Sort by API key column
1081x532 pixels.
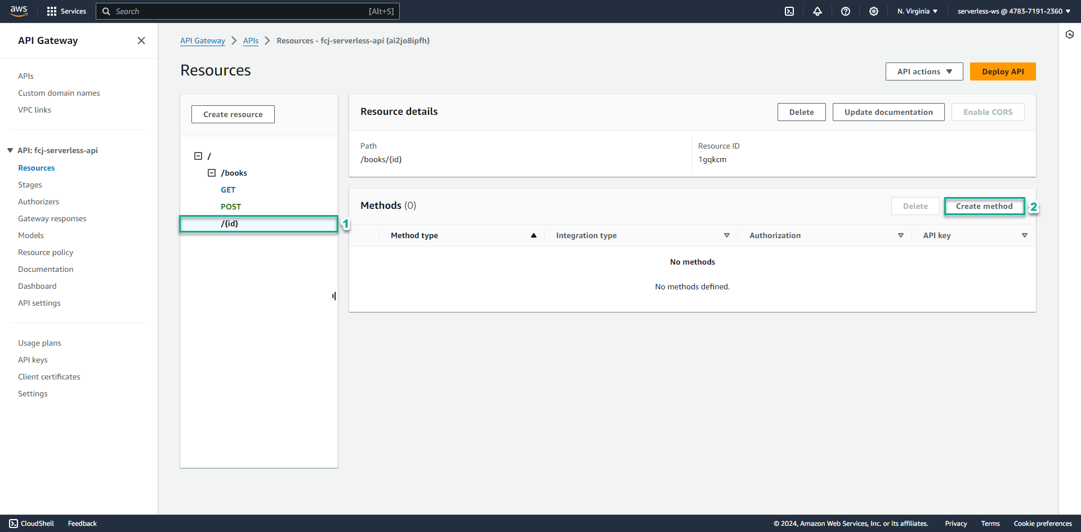click(x=1025, y=235)
